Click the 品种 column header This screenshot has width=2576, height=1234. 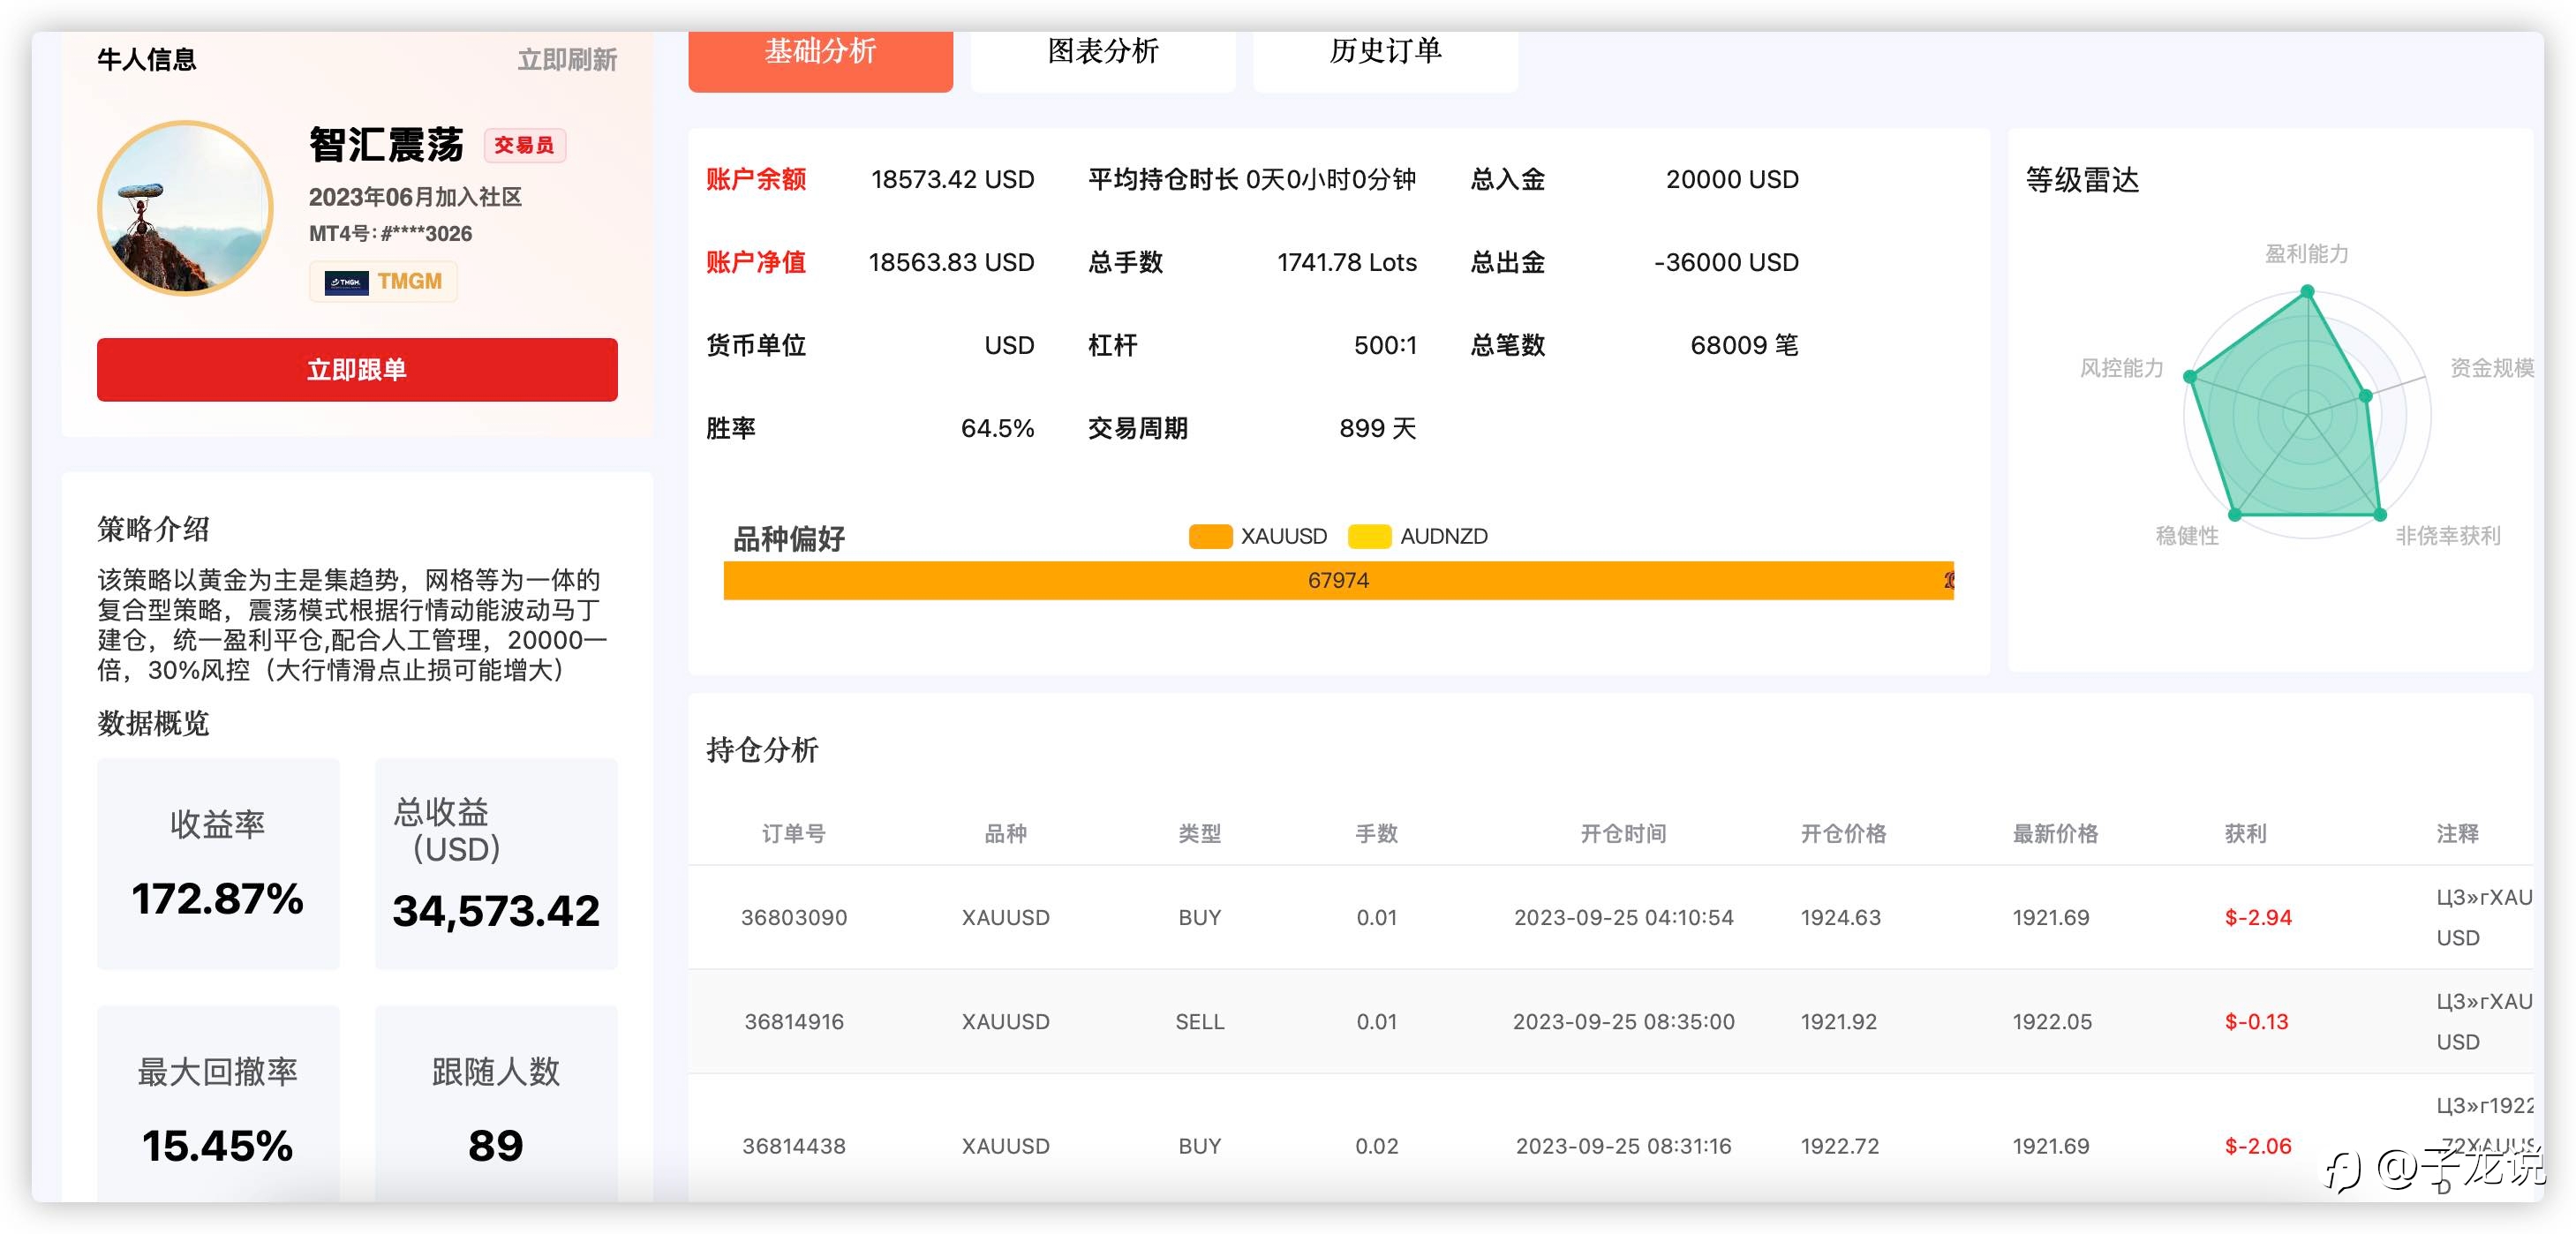1005,833
